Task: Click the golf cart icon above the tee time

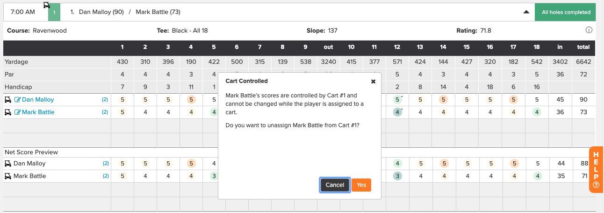Action: click(x=47, y=5)
